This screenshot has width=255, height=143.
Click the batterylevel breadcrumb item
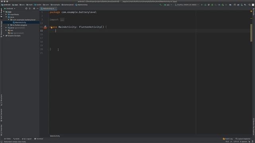pyautogui.click(x=67, y=5)
